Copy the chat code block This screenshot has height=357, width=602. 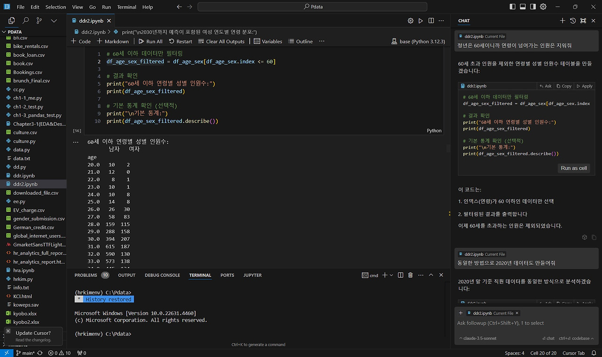point(564,86)
